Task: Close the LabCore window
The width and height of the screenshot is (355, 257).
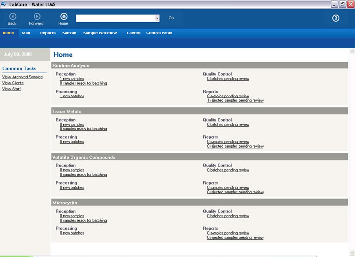Action: (x=351, y=4)
